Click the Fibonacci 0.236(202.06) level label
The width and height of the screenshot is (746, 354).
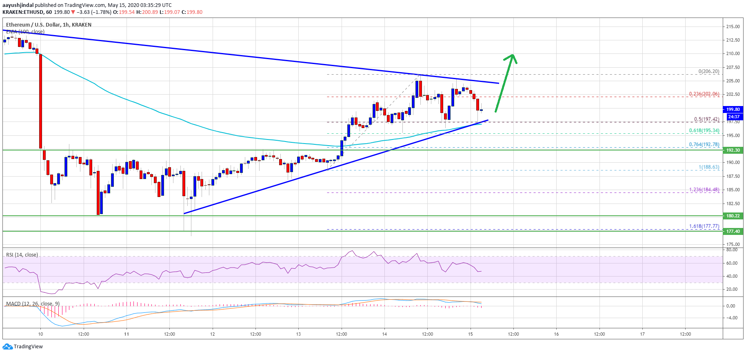(704, 94)
